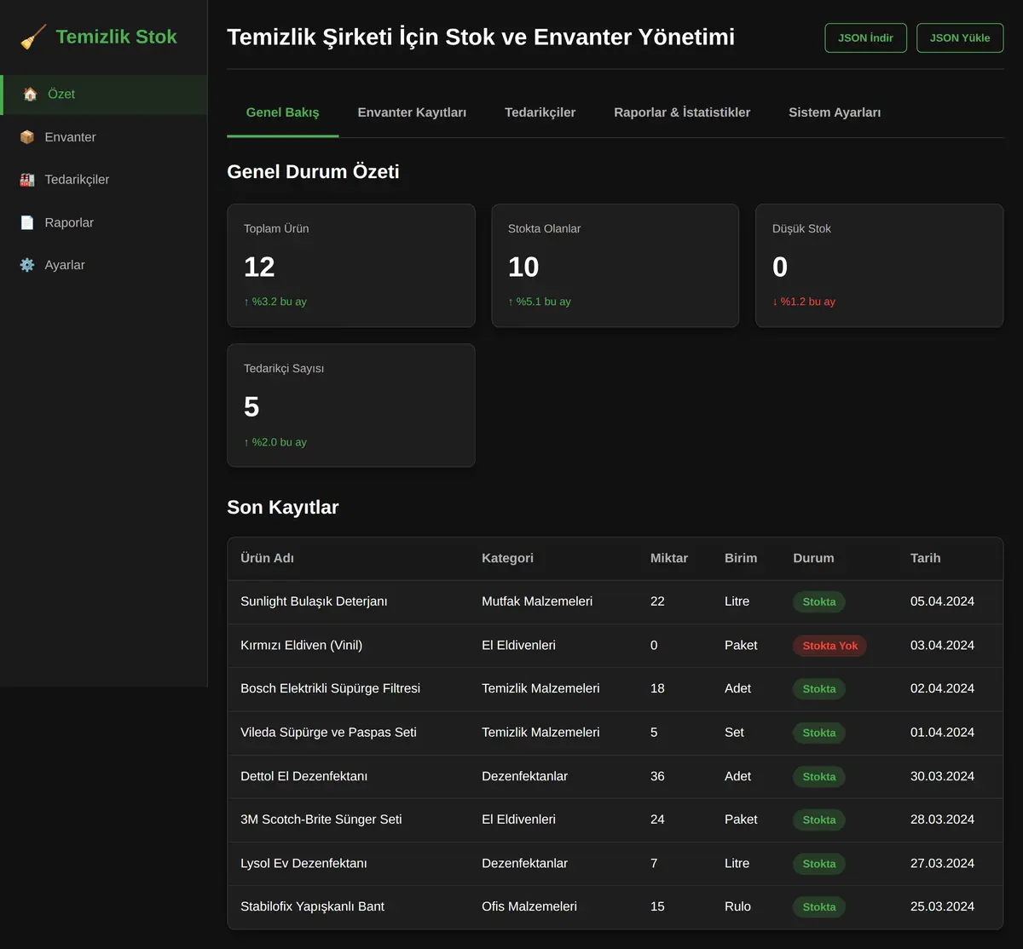
Task: Select the Toplam Ürün summary card
Action: [x=351, y=265]
